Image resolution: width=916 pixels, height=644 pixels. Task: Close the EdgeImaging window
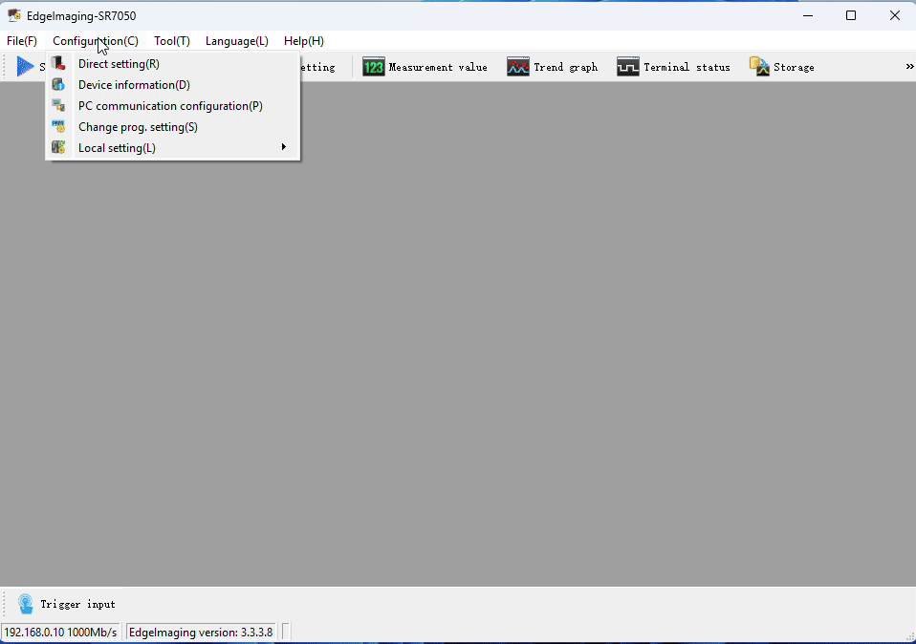894,15
